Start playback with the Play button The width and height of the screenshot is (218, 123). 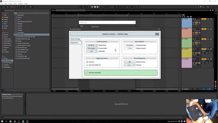tap(92, 7)
